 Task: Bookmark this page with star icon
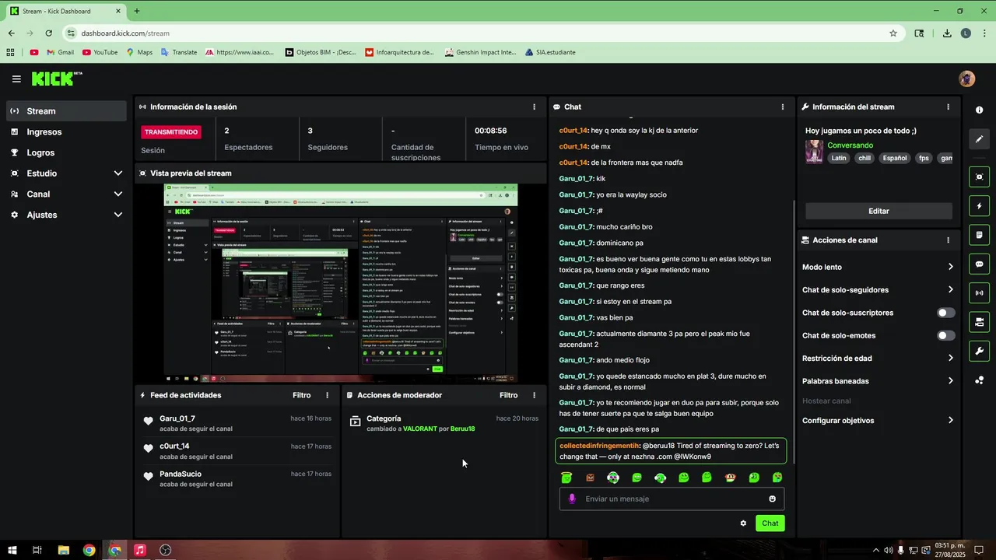coord(893,33)
